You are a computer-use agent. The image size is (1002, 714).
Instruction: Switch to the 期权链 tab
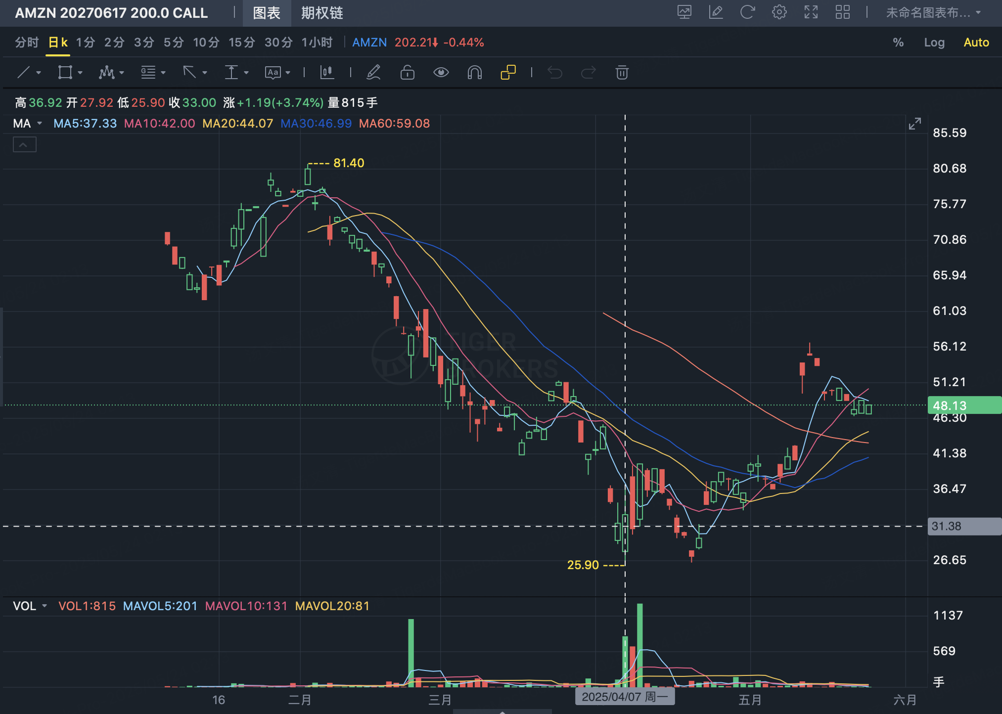(322, 13)
